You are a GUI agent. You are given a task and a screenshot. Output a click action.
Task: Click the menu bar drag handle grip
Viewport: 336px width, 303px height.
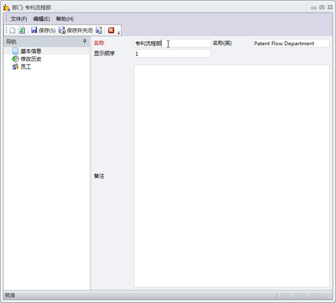click(x=6, y=19)
